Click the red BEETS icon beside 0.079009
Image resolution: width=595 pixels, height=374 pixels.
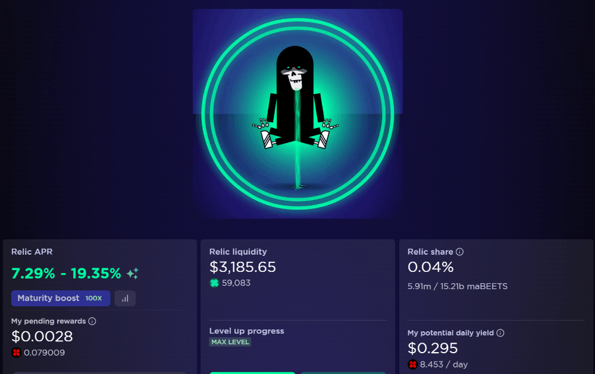click(x=16, y=353)
